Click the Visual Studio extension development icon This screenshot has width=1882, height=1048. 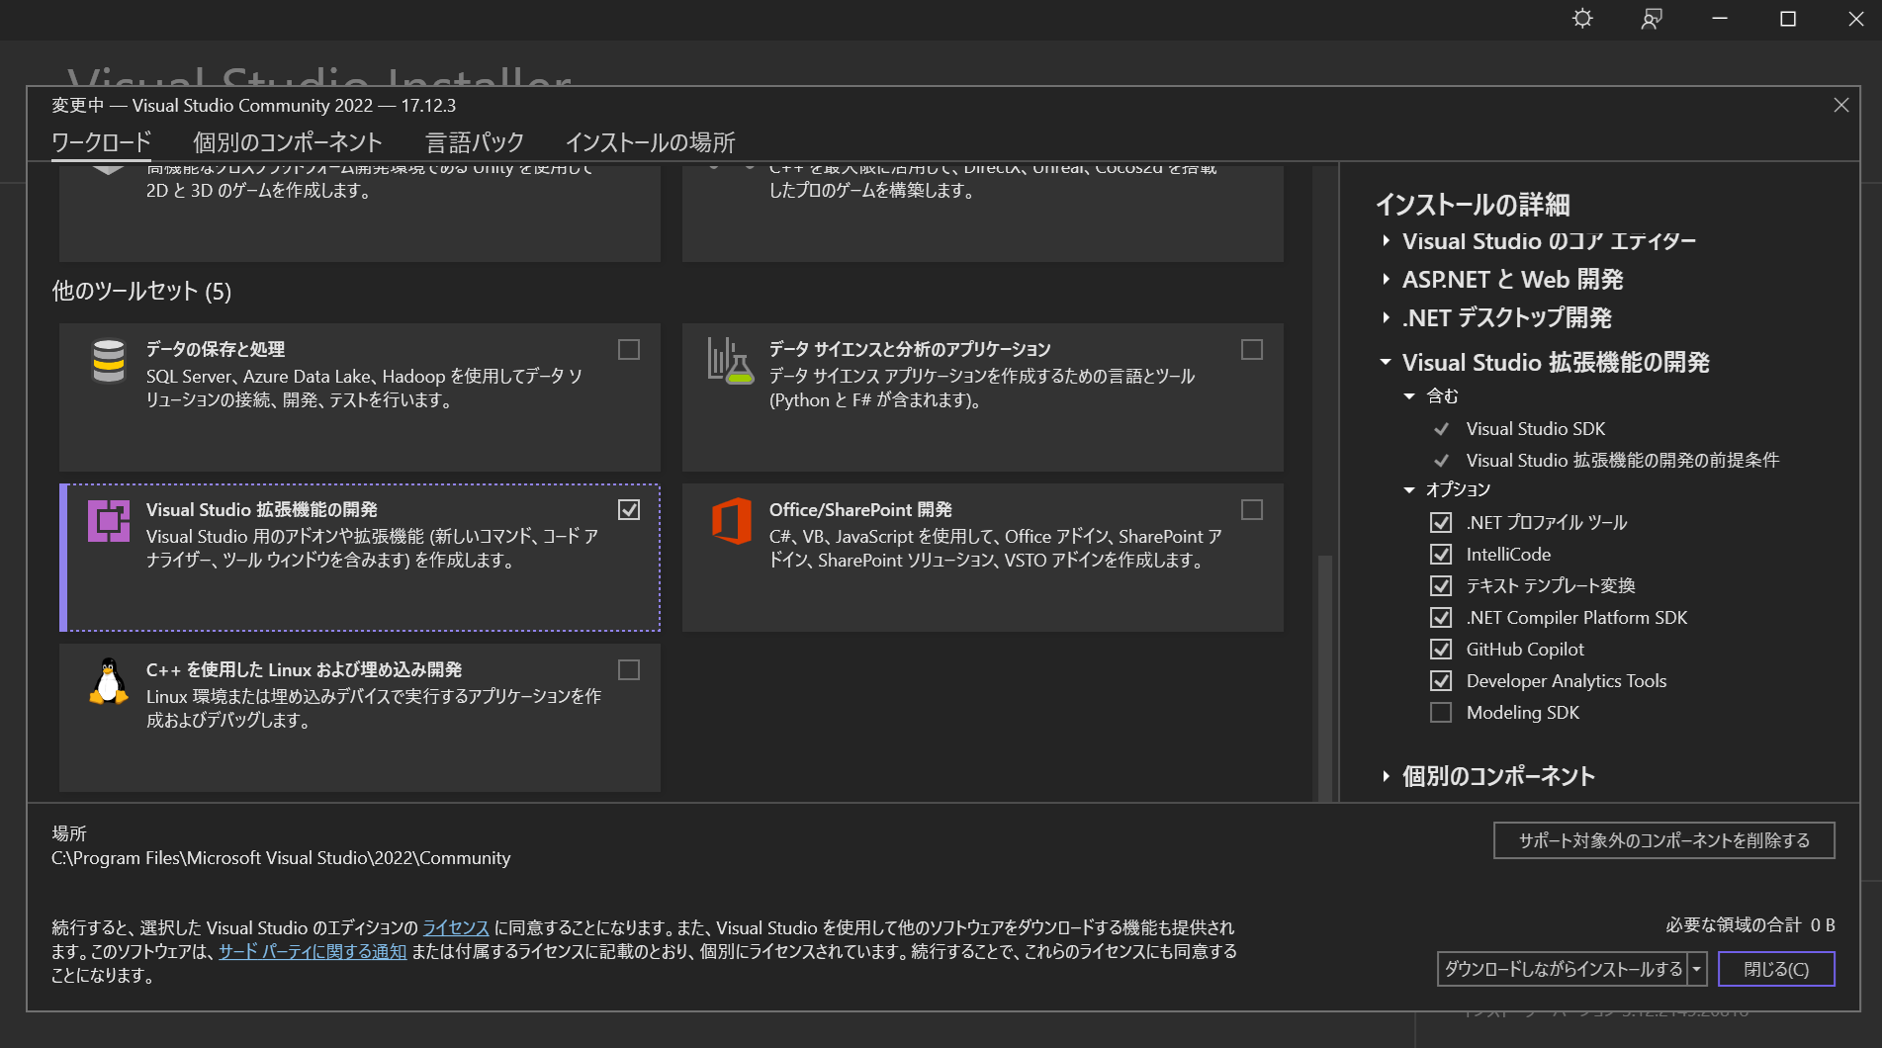click(109, 521)
